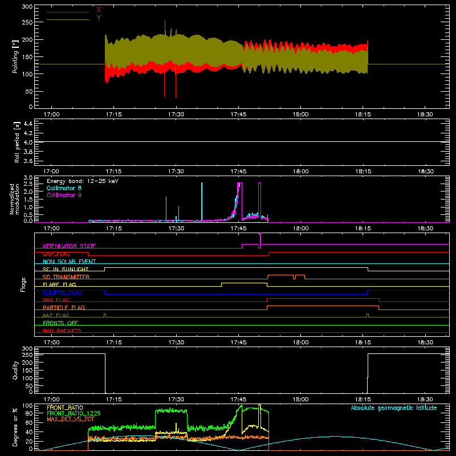Click the 17:15 time label under Pointing plot
Viewport: 456px width, 456px height.
(113, 115)
